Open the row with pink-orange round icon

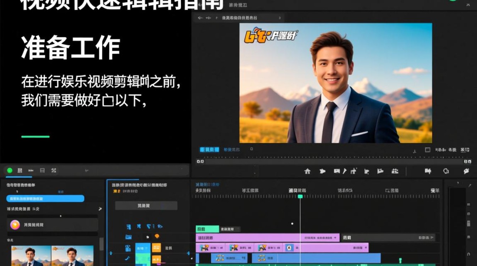click(53, 225)
